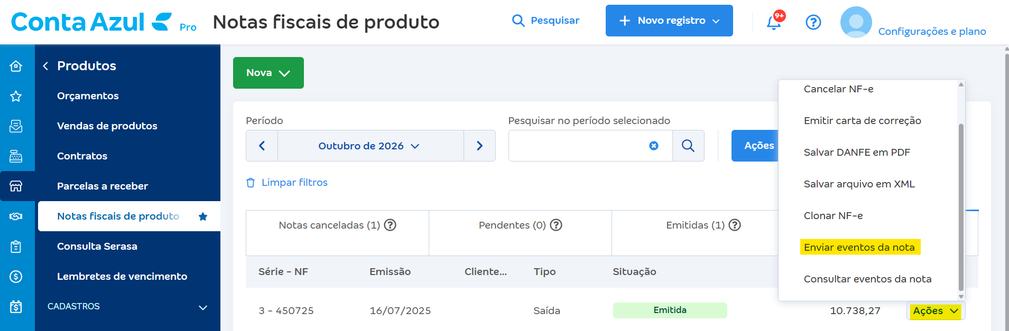1009x331 pixels.
Task: Click invoice number 3 - 450725
Action: coord(286,311)
